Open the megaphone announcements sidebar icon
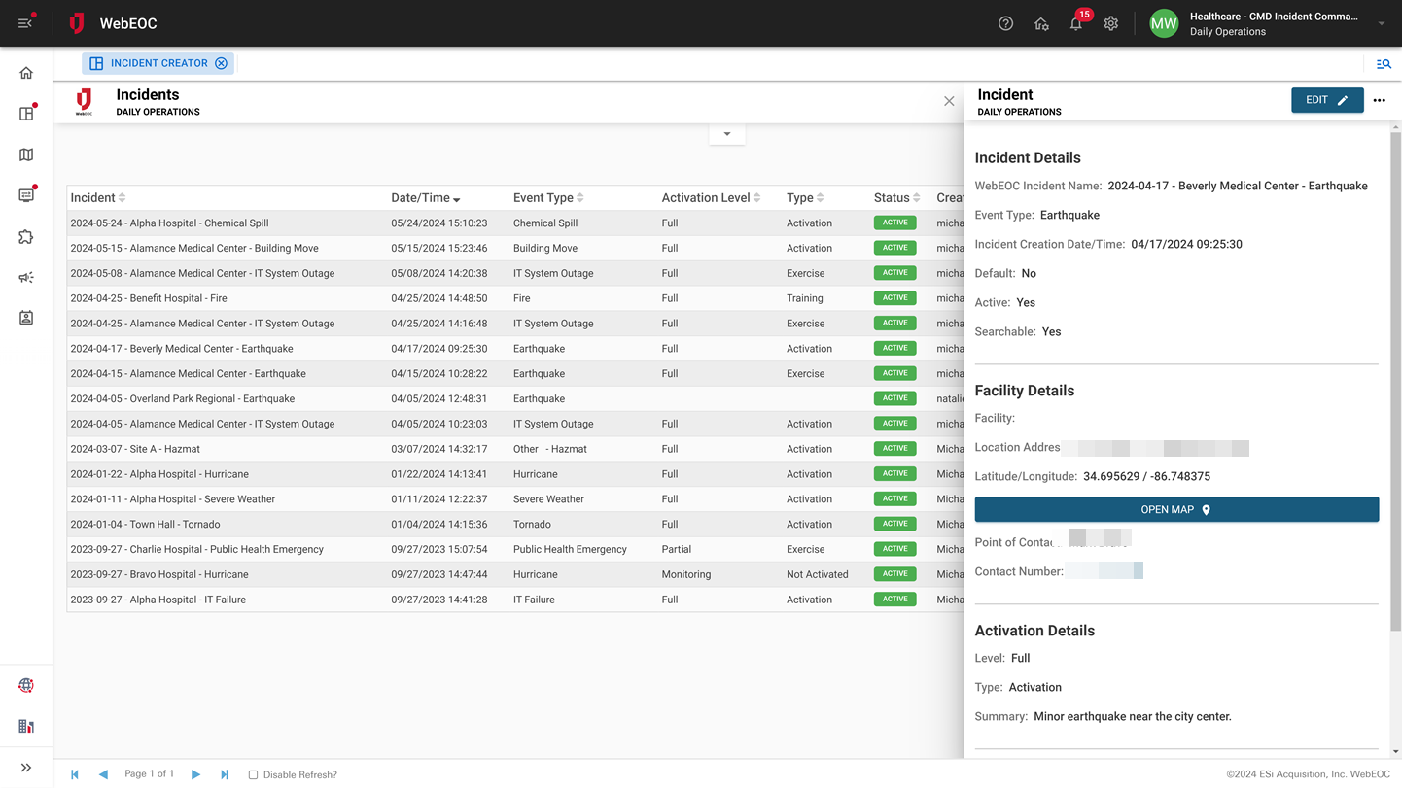This screenshot has height=788, width=1402. (26, 278)
